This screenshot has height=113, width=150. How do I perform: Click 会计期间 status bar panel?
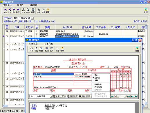pyautogui.click(x=16, y=111)
